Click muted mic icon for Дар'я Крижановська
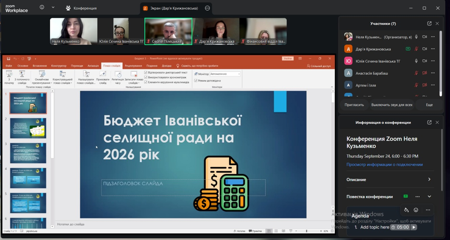450x240 pixels. (416, 49)
